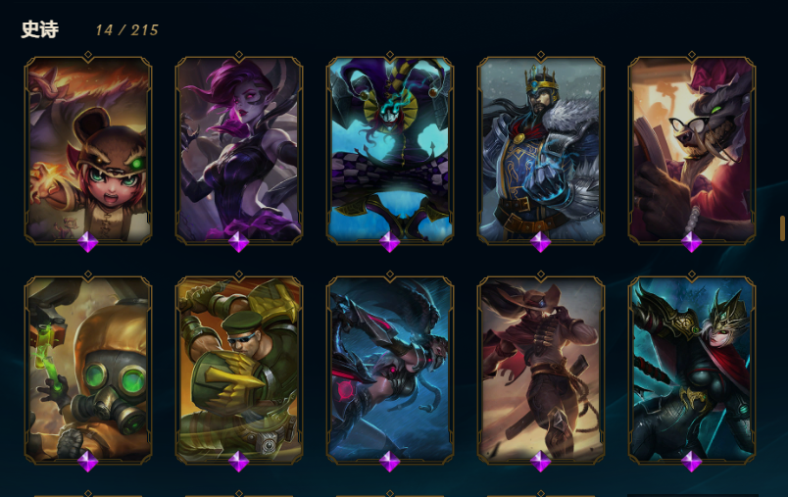Click purple gem below wolf with glasses
The image size is (788, 497).
click(x=692, y=242)
